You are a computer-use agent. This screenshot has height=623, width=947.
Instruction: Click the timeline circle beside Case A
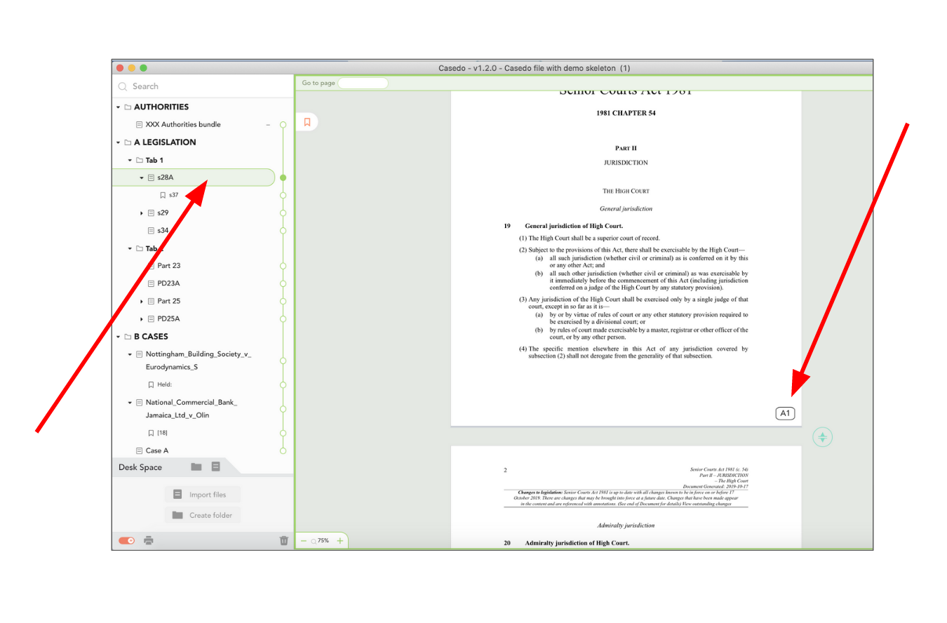[283, 450]
